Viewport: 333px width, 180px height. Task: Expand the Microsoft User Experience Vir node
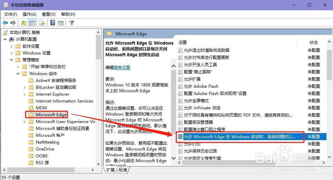24,122
